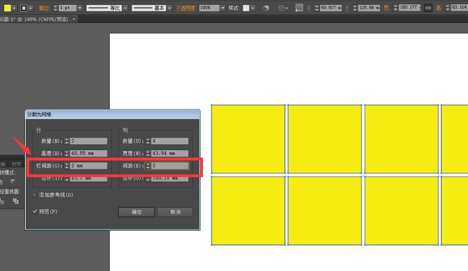Click the 确定 button
The width and height of the screenshot is (468, 271).
coord(136,212)
